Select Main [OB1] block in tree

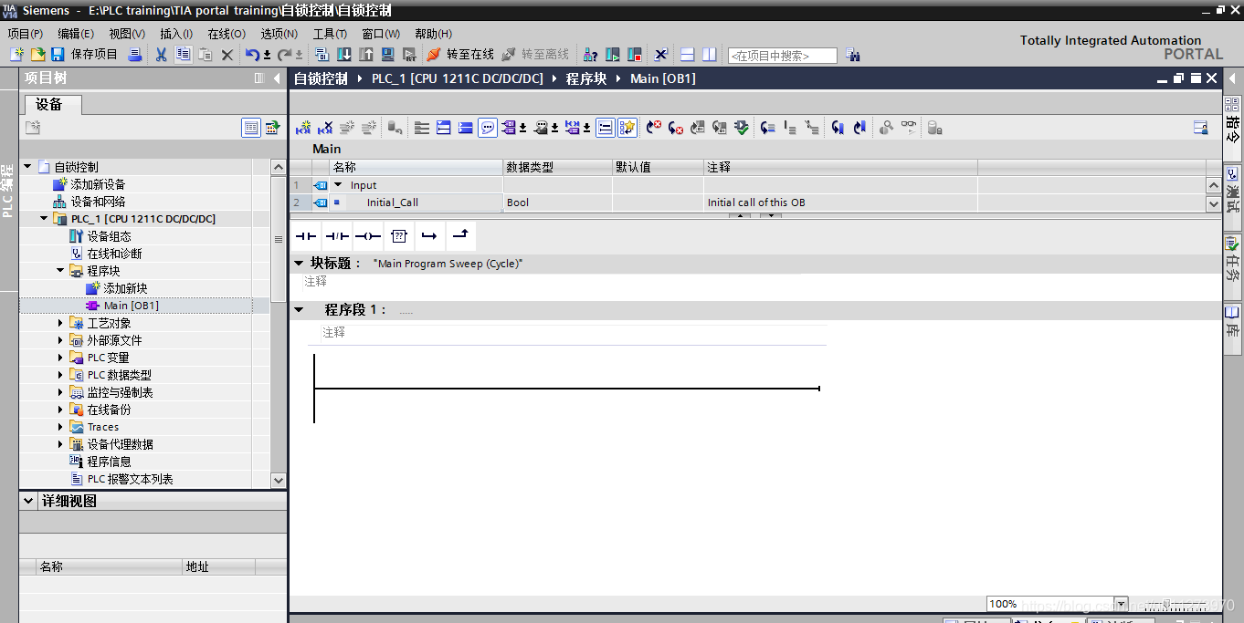coord(122,306)
